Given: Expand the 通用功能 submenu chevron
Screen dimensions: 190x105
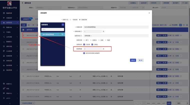Looking at the screenshot, I should point(17,46).
